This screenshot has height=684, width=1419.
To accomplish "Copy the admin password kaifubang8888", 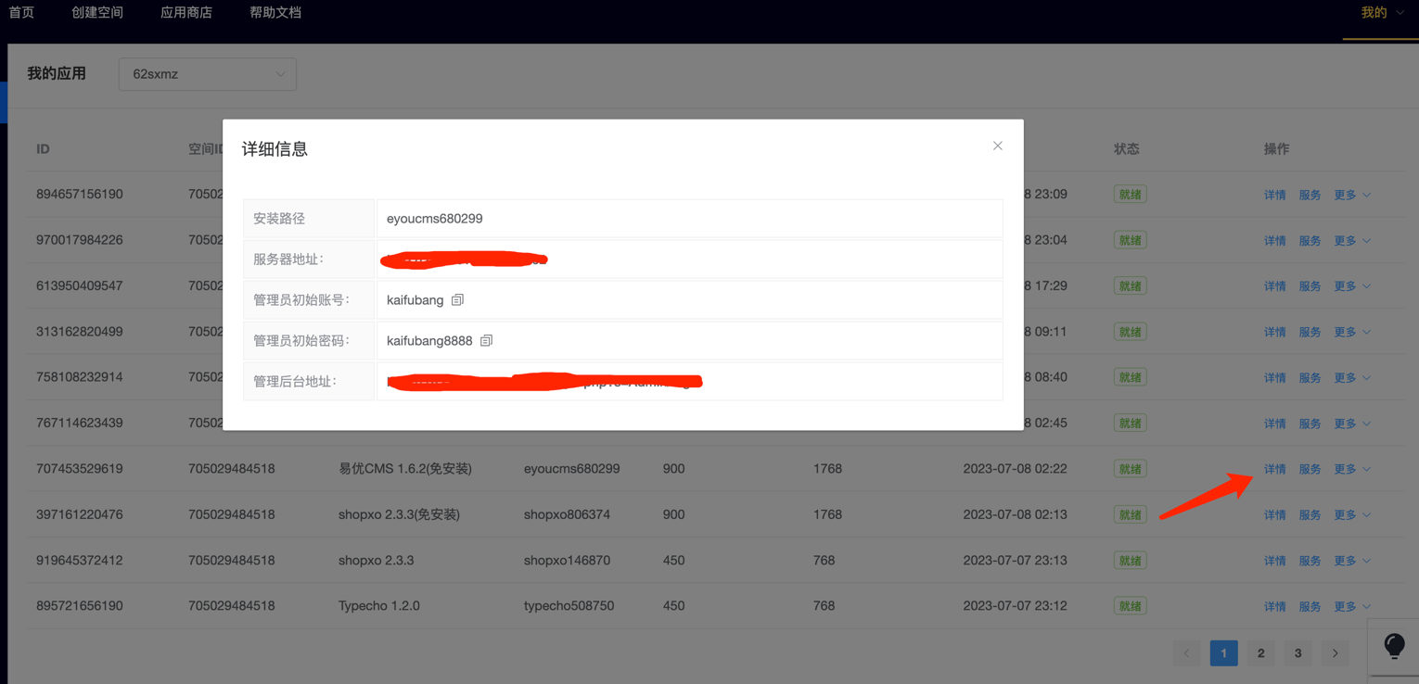I will 486,341.
